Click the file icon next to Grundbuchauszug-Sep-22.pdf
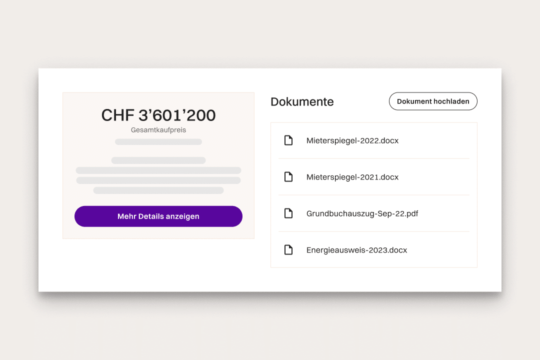 (x=288, y=213)
